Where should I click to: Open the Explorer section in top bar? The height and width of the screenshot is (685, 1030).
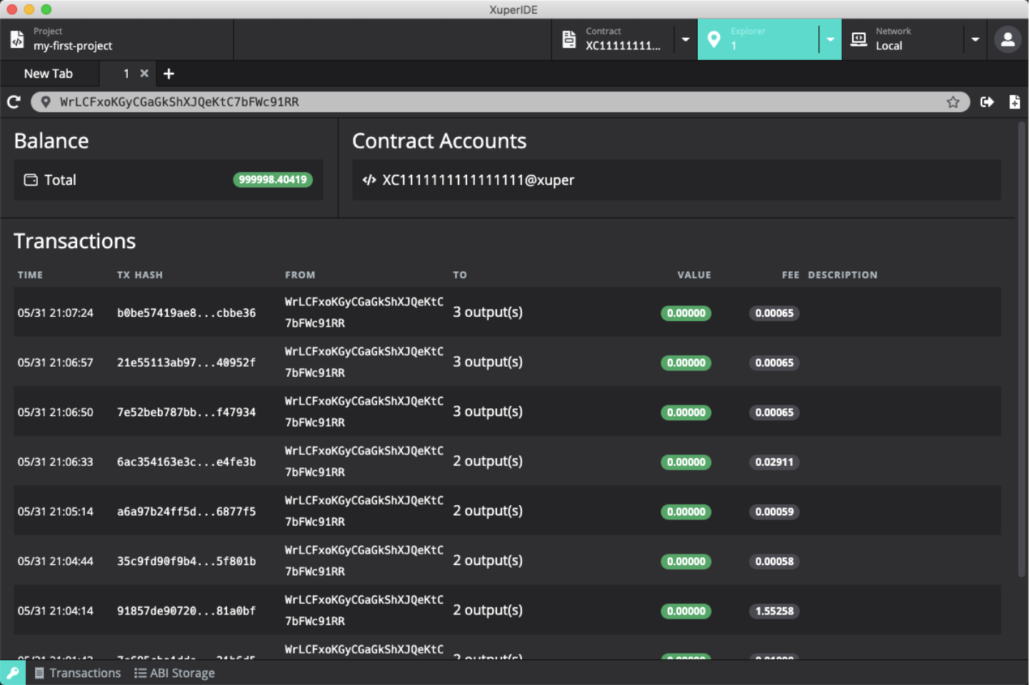coord(759,39)
